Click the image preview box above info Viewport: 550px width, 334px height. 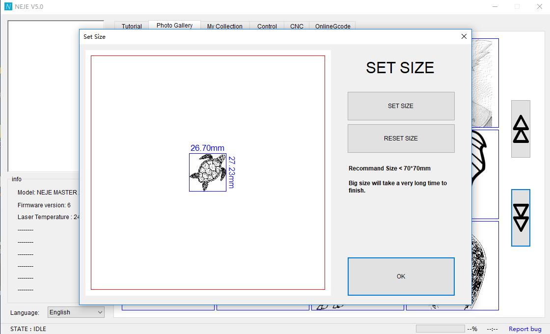(x=44, y=96)
